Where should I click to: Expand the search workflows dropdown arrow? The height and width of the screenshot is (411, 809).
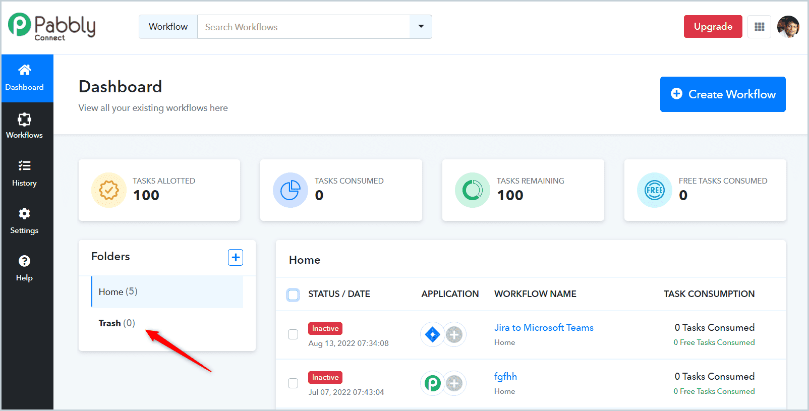(x=421, y=27)
